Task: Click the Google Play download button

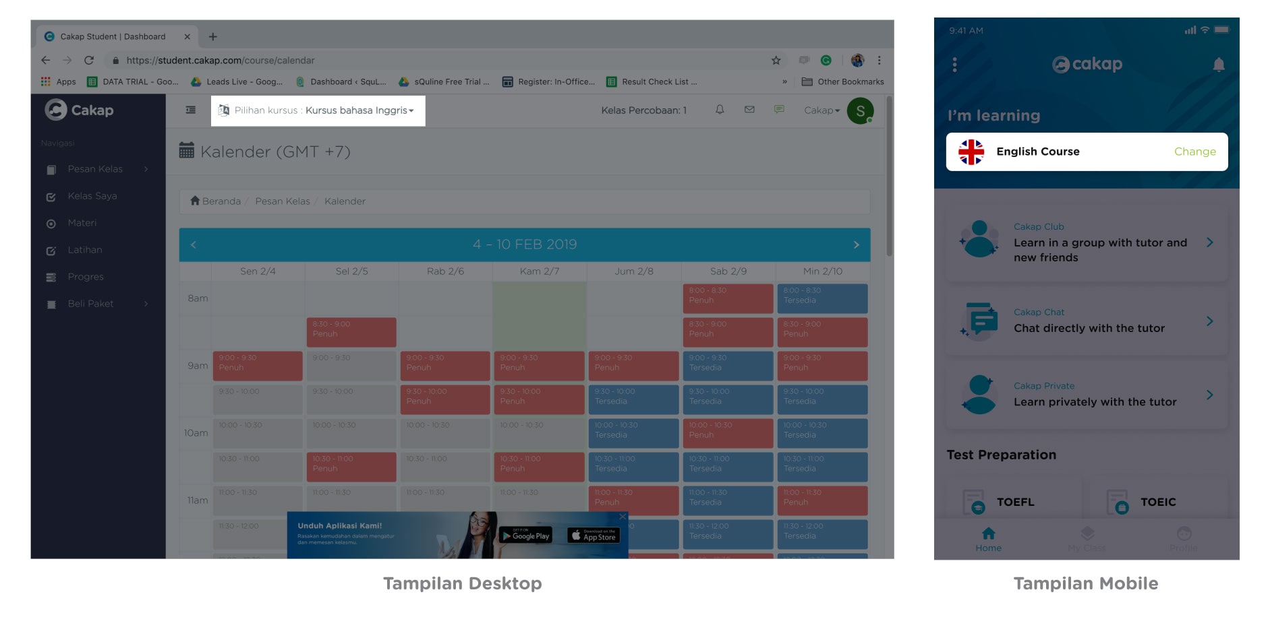Action: [525, 535]
